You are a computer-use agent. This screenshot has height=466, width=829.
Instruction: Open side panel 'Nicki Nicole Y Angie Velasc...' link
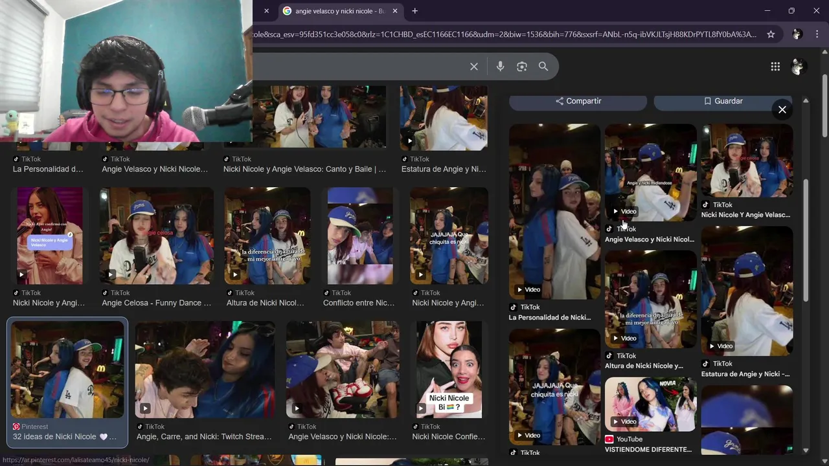745,215
